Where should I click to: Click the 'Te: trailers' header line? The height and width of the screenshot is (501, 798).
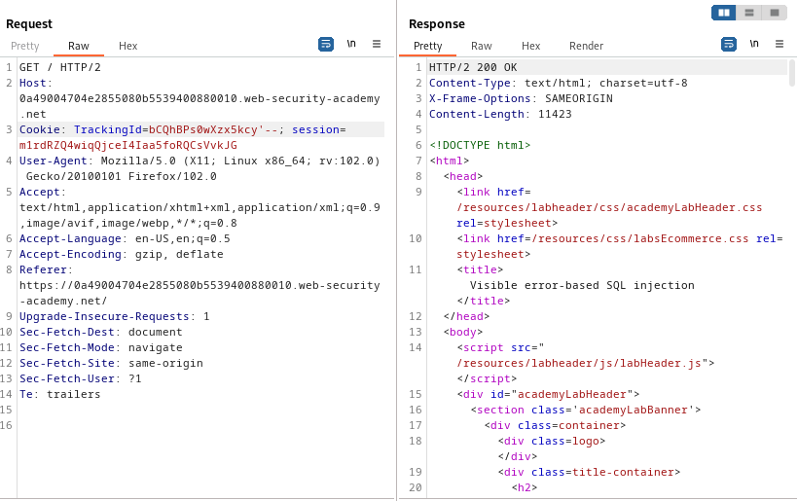click(60, 394)
